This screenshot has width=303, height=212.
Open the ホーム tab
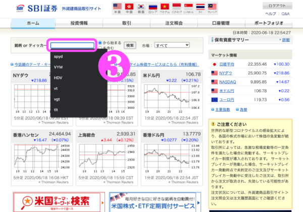point(33,23)
